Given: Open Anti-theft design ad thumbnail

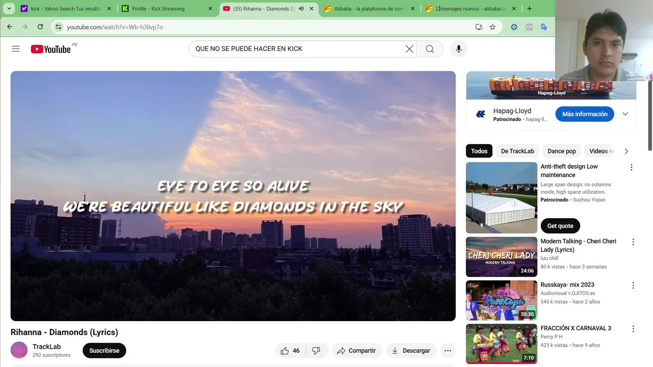Looking at the screenshot, I should 501,198.
